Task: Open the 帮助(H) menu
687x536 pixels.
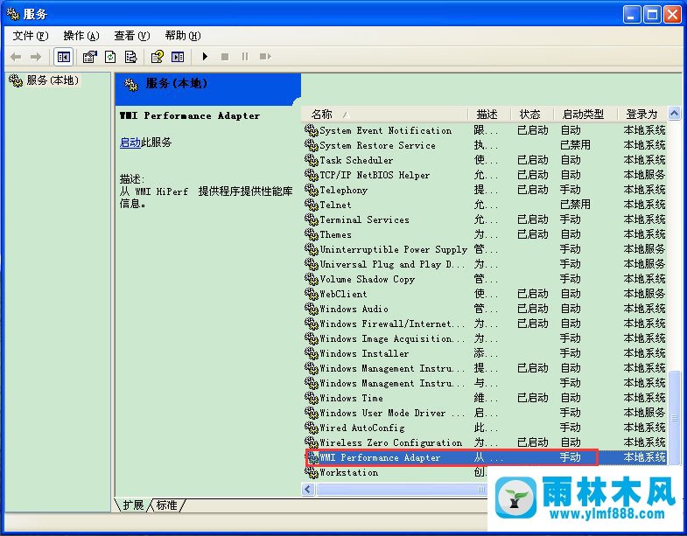Action: pos(183,36)
